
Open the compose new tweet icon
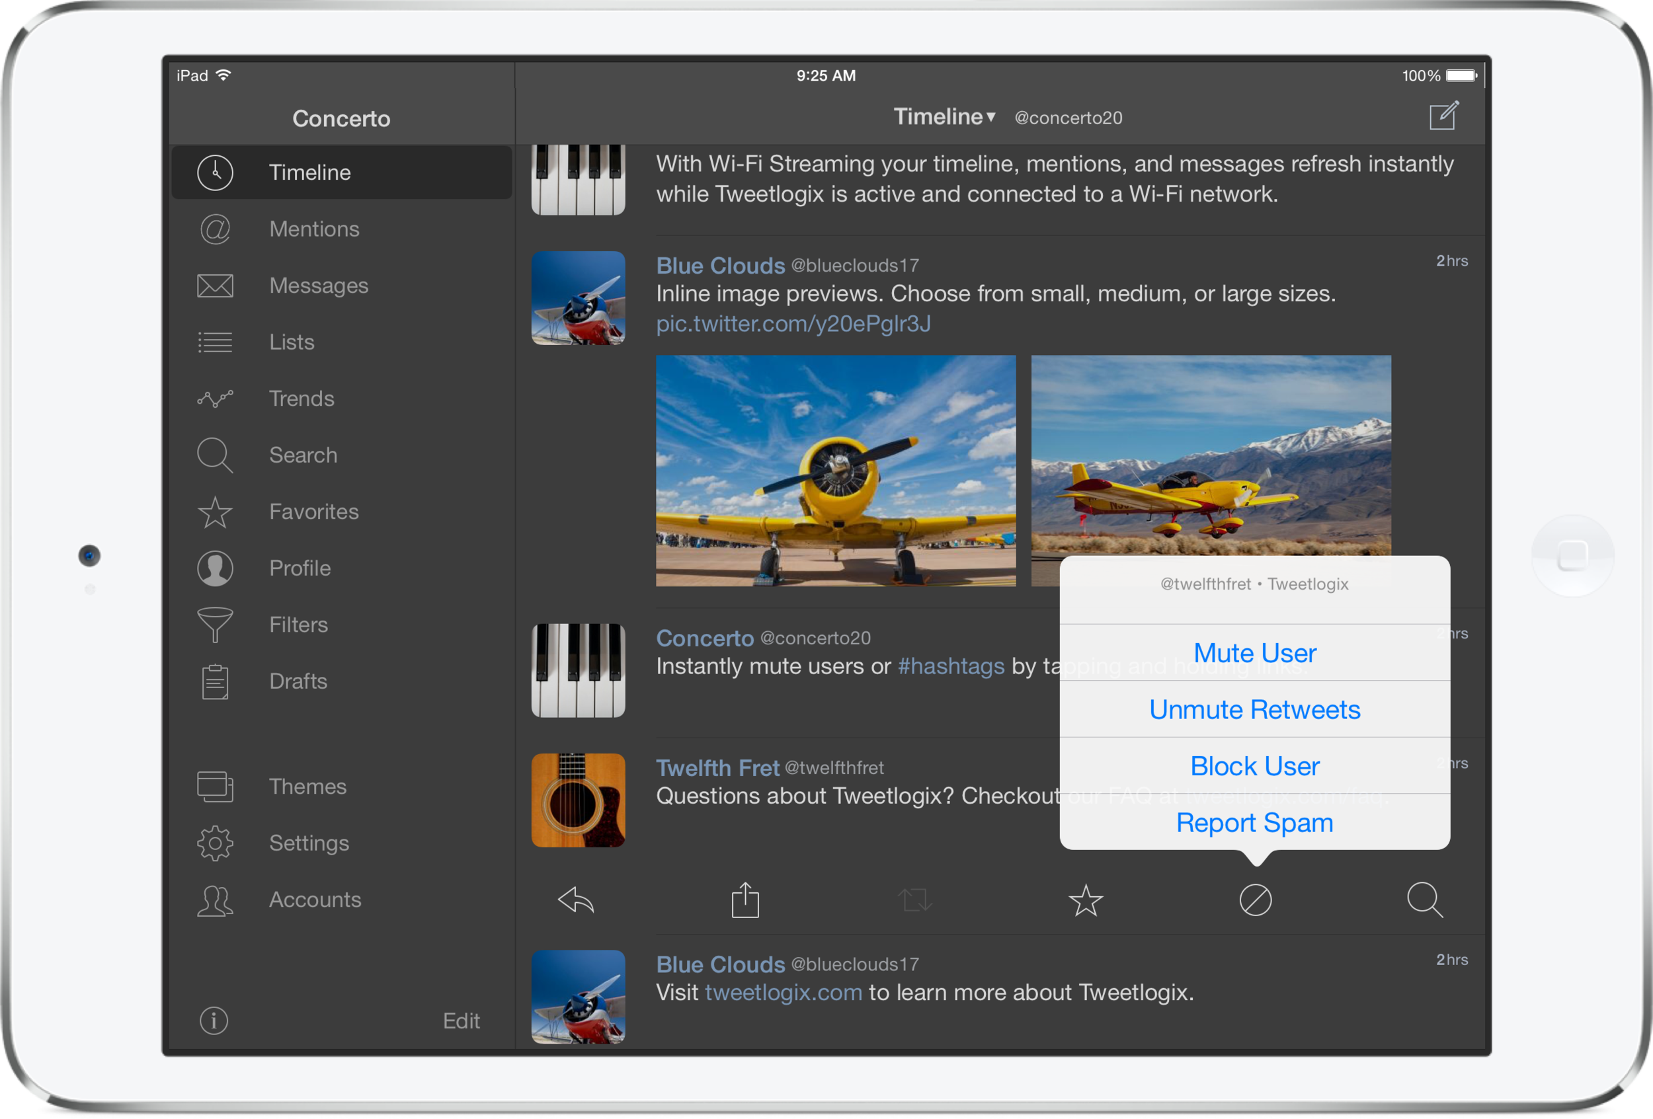(1443, 116)
